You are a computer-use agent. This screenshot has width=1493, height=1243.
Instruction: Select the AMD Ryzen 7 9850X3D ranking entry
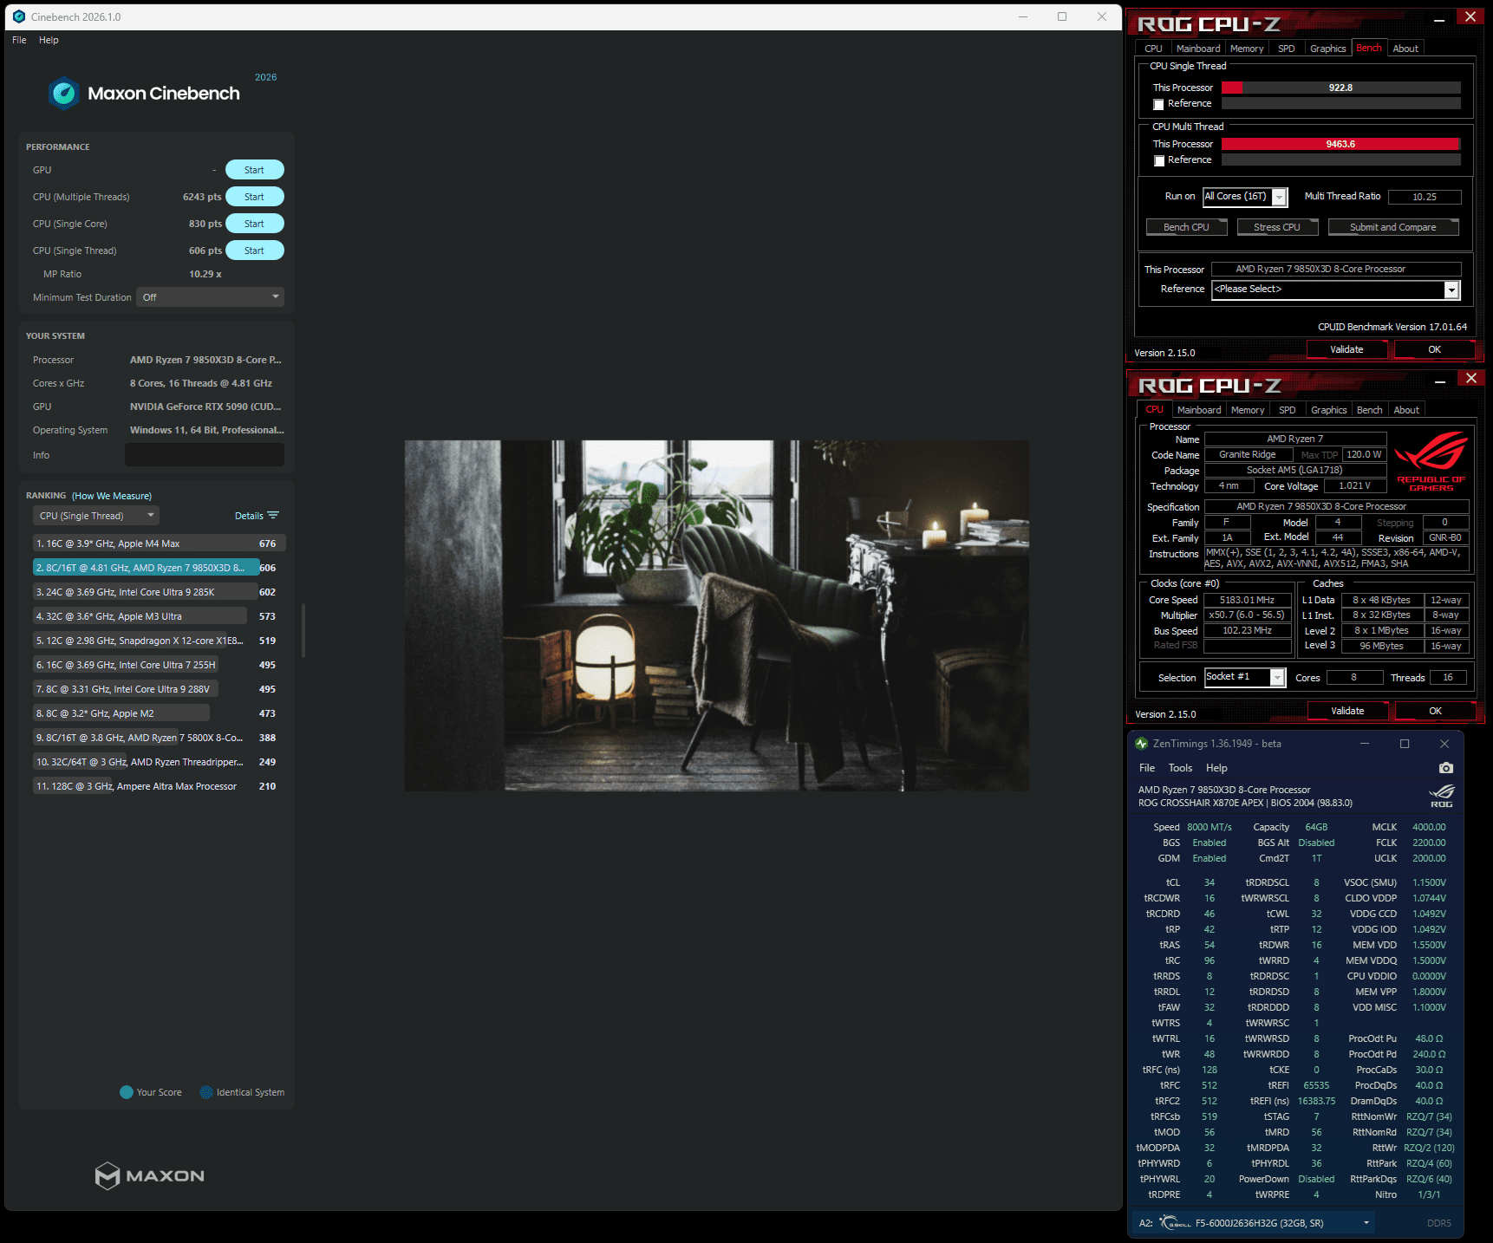tap(160, 568)
